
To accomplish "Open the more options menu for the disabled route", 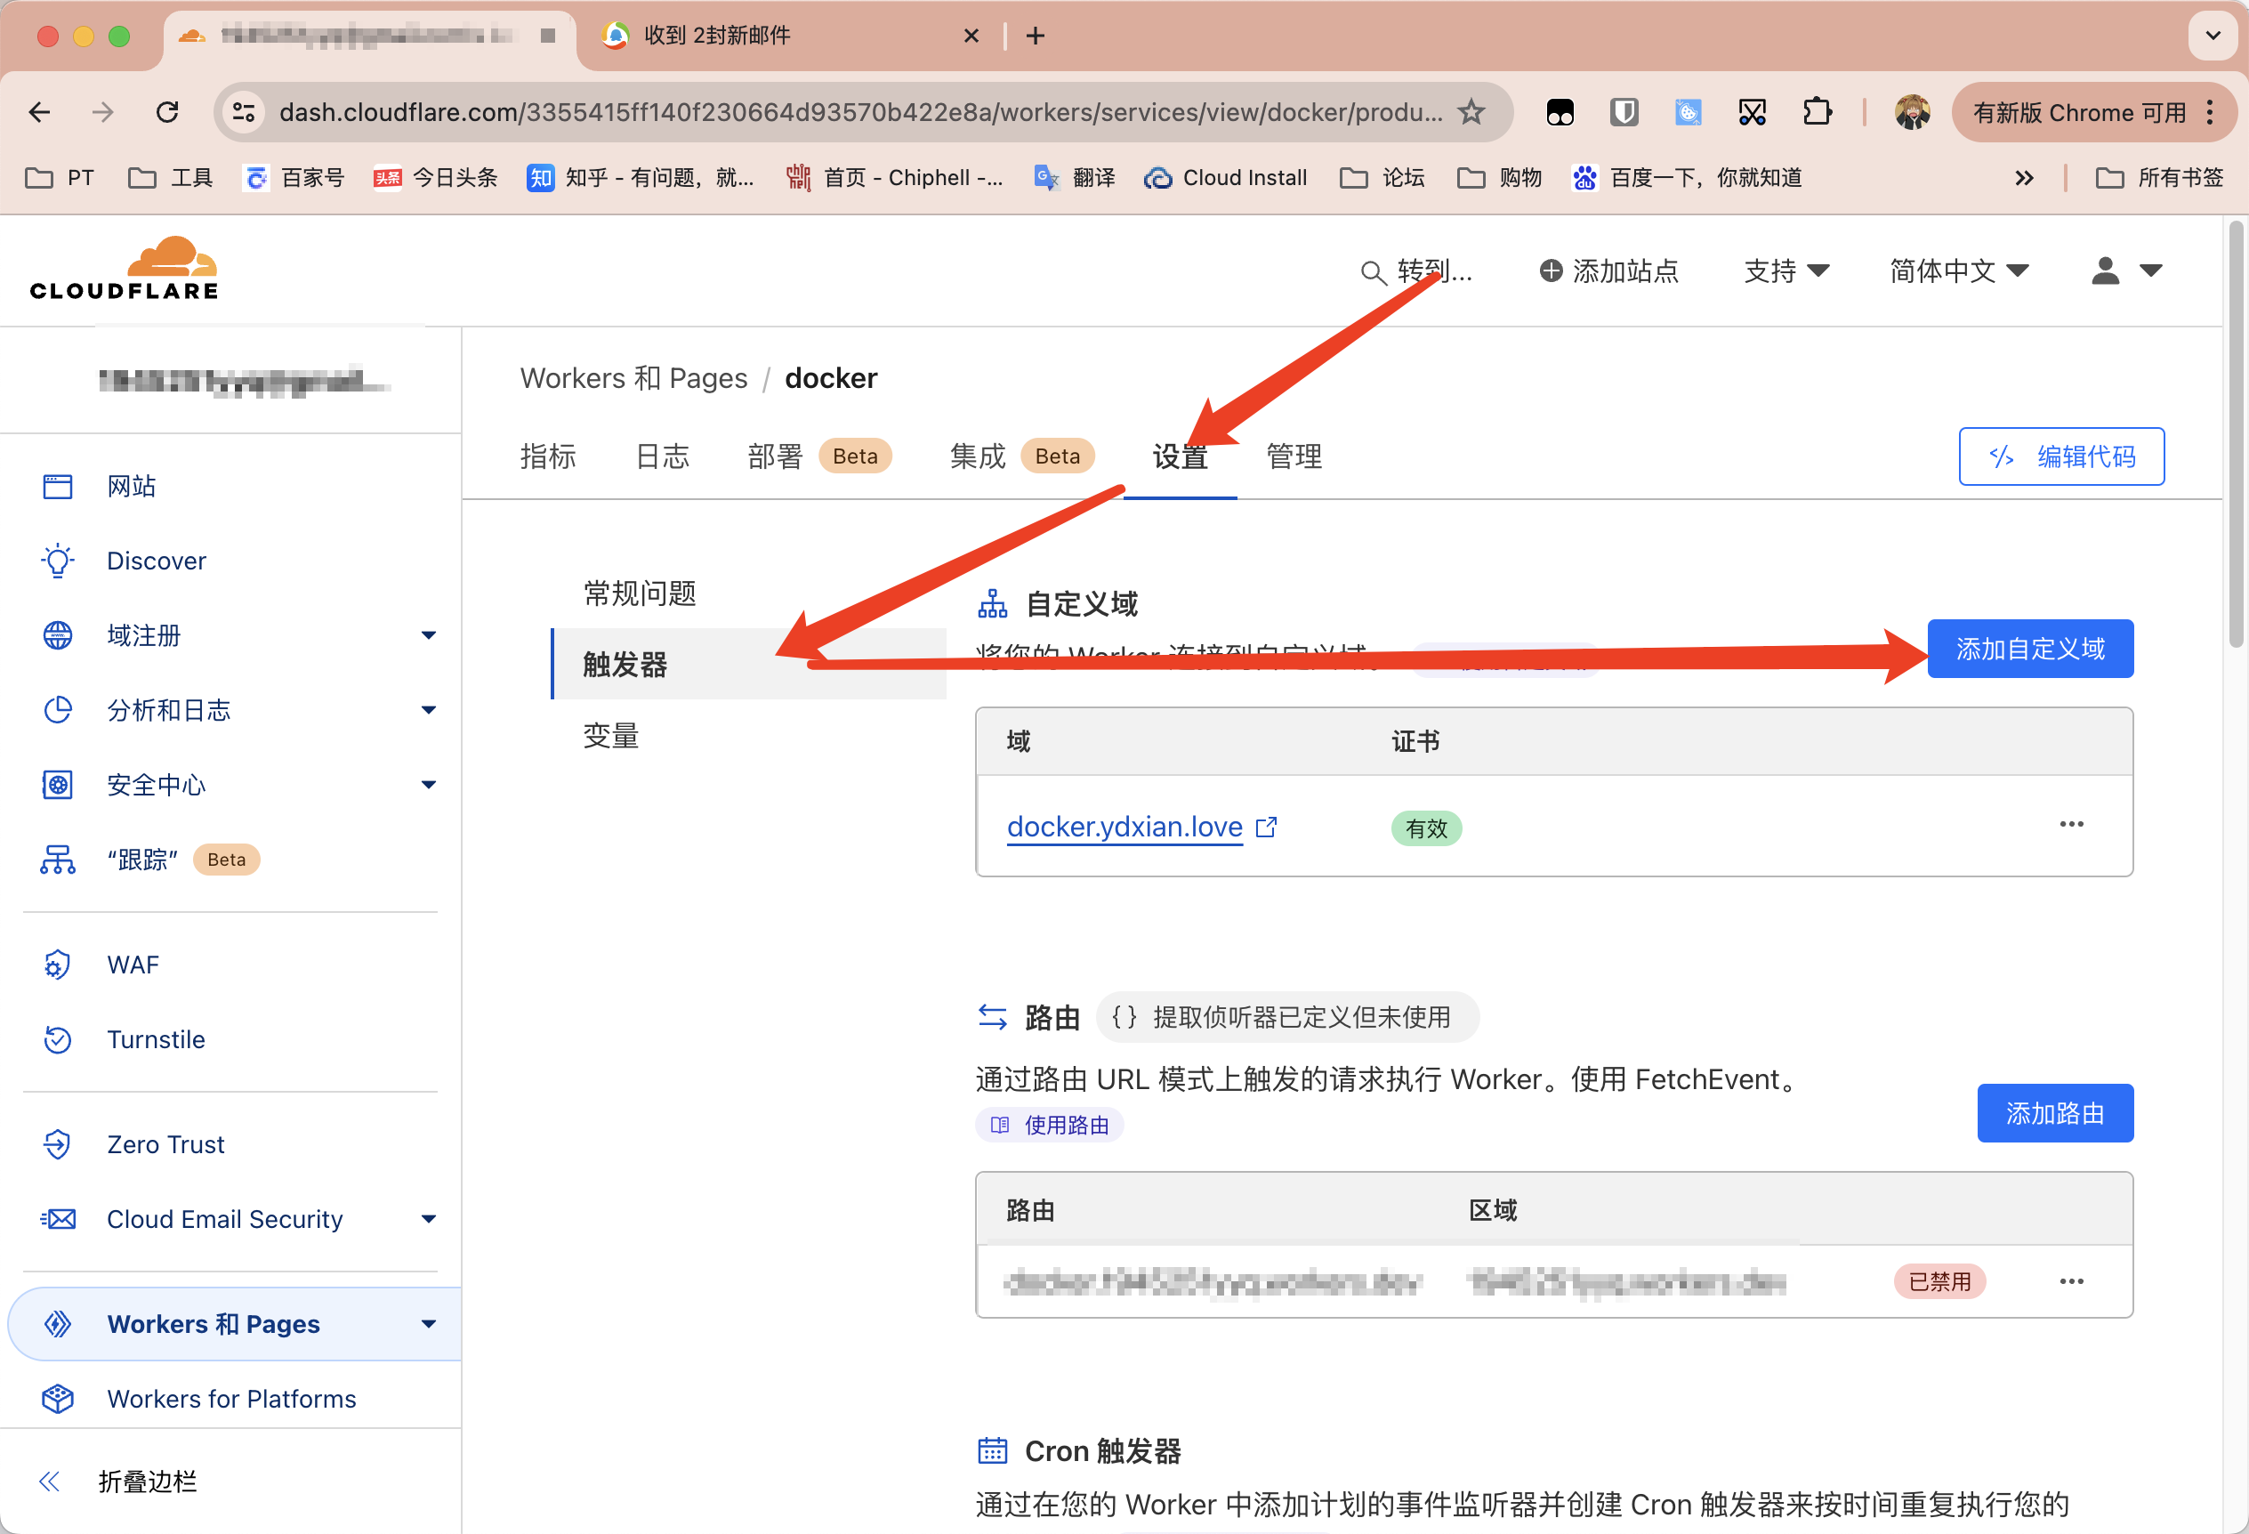I will (x=2072, y=1281).
